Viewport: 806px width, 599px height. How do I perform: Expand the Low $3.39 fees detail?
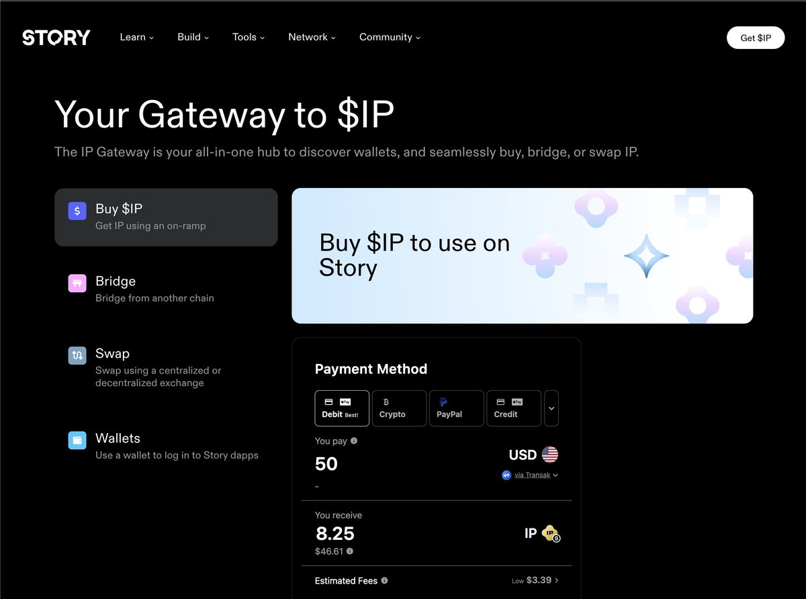point(535,580)
